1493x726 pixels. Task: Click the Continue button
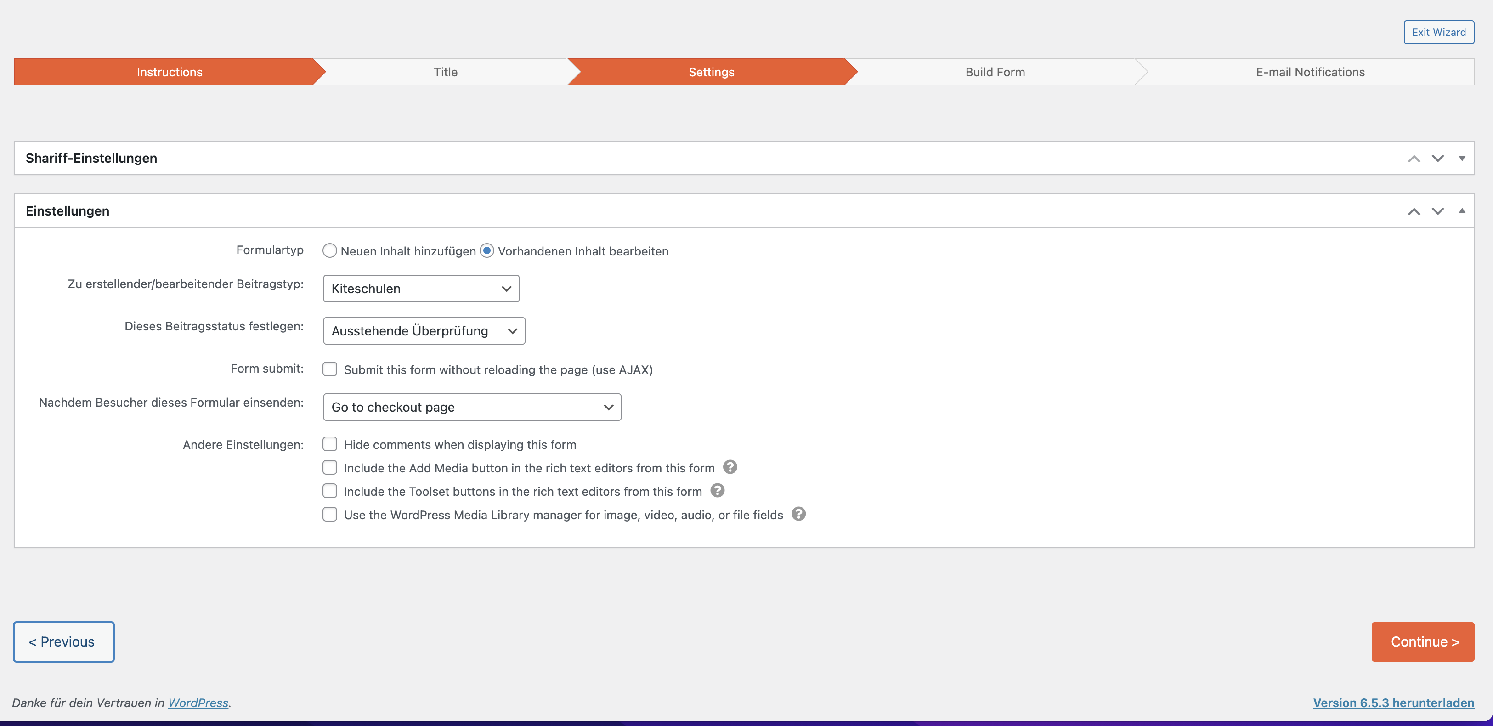[1423, 642]
